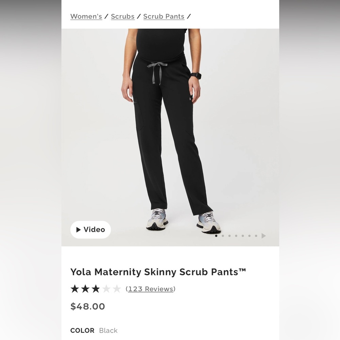The width and height of the screenshot is (340, 340).
Task: Jump to the last carousel dot
Action: (x=257, y=236)
